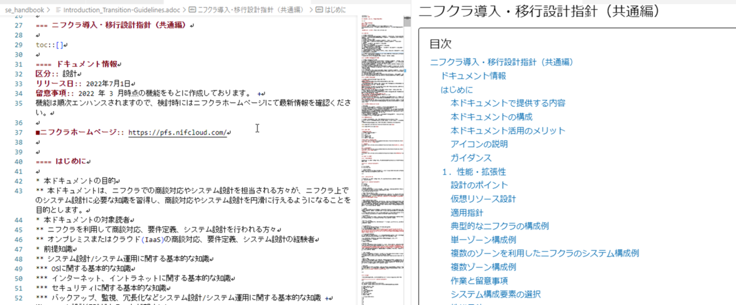This screenshot has width=736, height=305.
Task: Click the 目次 heading in the preview
Action: click(440, 44)
